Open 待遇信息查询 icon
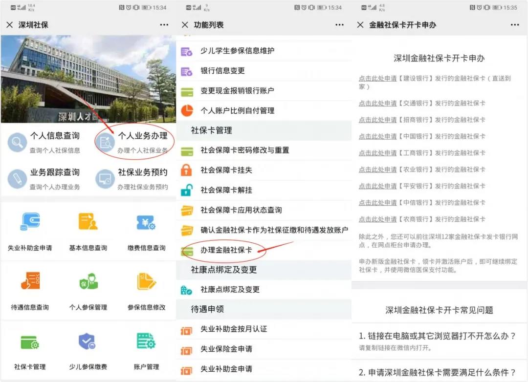 click(x=30, y=281)
